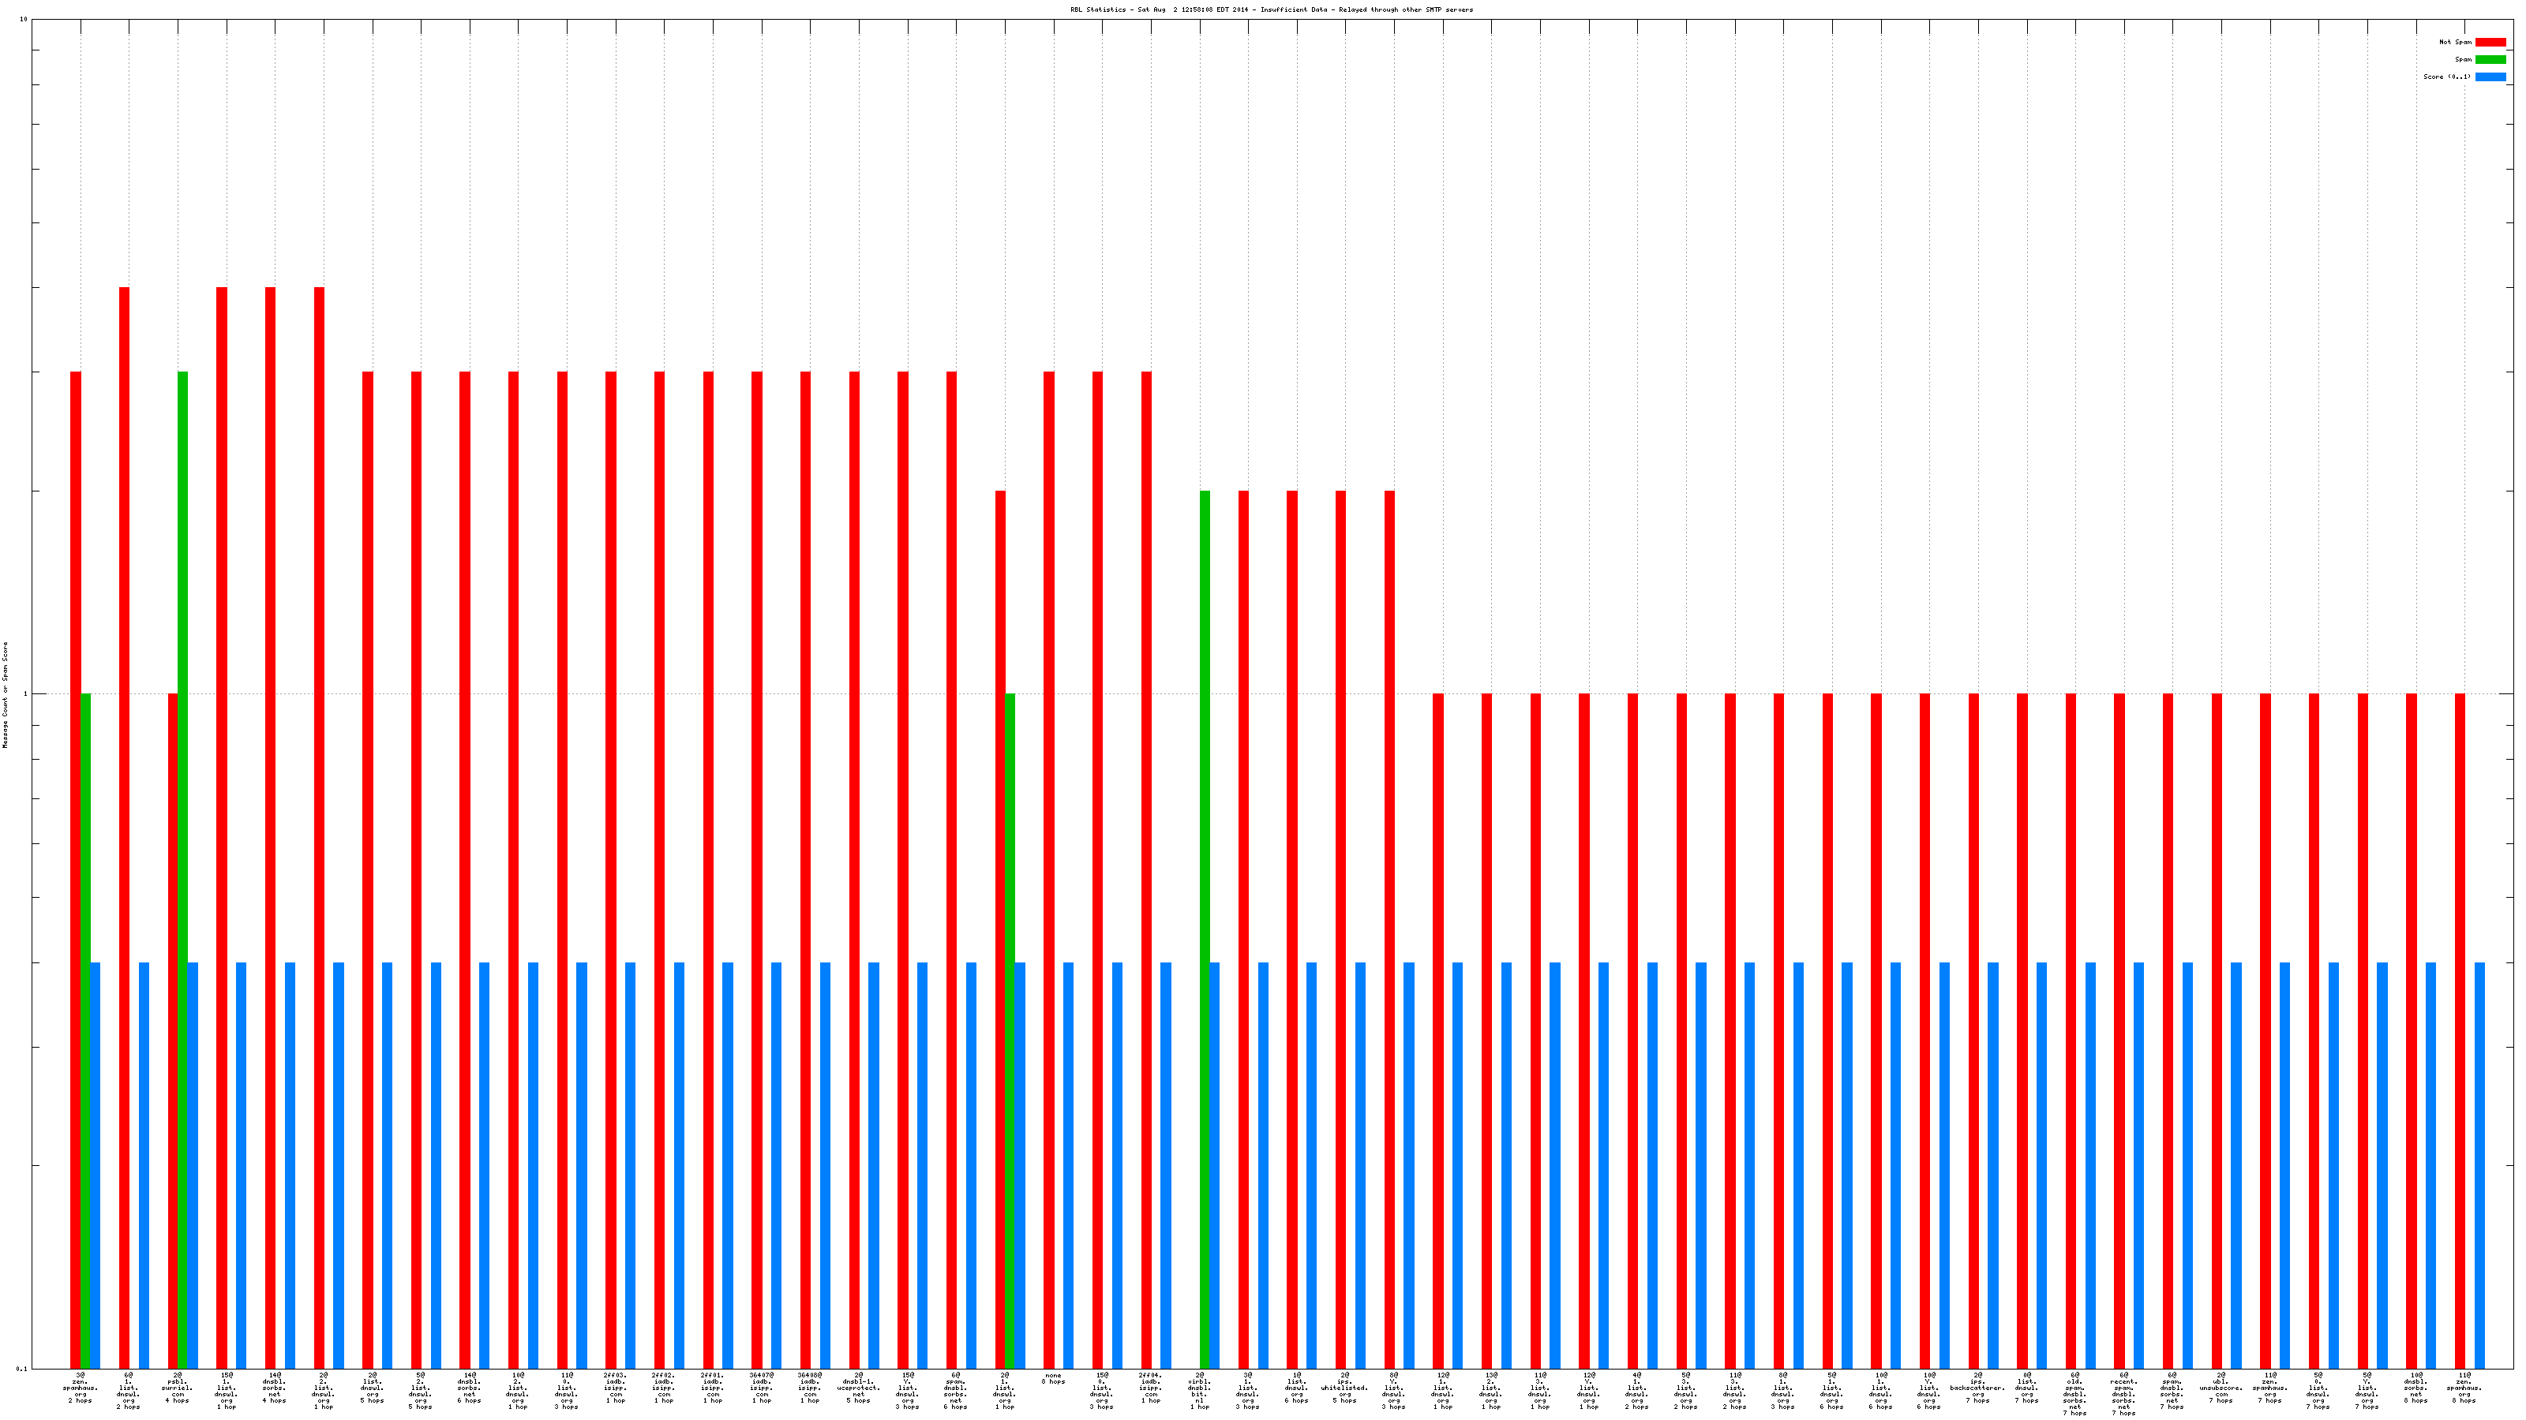
Task: Click the zen.spamhaus.org 2 hops axis label
Action: click(x=81, y=1388)
